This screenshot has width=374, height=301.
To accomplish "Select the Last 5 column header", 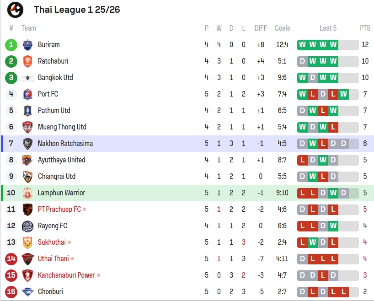I will [x=328, y=28].
